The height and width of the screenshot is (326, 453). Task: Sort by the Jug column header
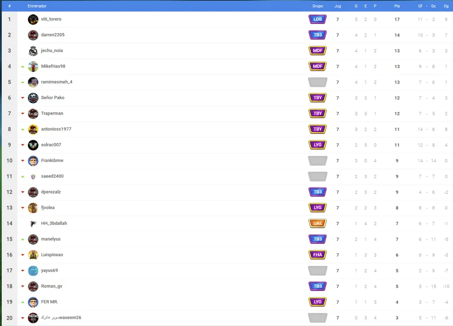pyautogui.click(x=337, y=6)
